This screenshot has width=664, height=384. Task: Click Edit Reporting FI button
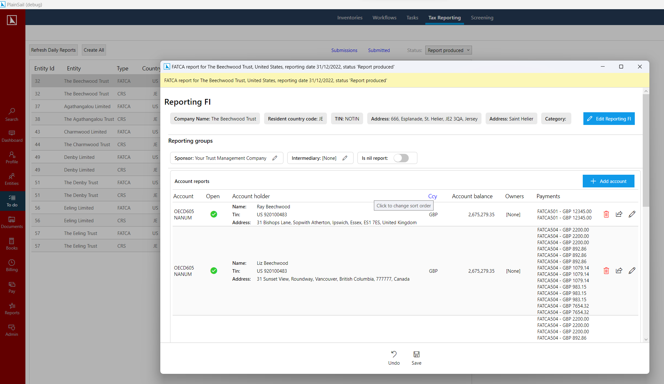(609, 119)
